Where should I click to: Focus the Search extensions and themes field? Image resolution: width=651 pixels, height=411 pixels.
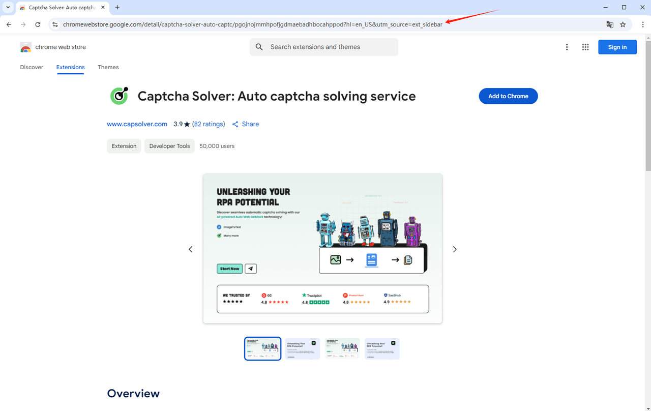pyautogui.click(x=324, y=47)
